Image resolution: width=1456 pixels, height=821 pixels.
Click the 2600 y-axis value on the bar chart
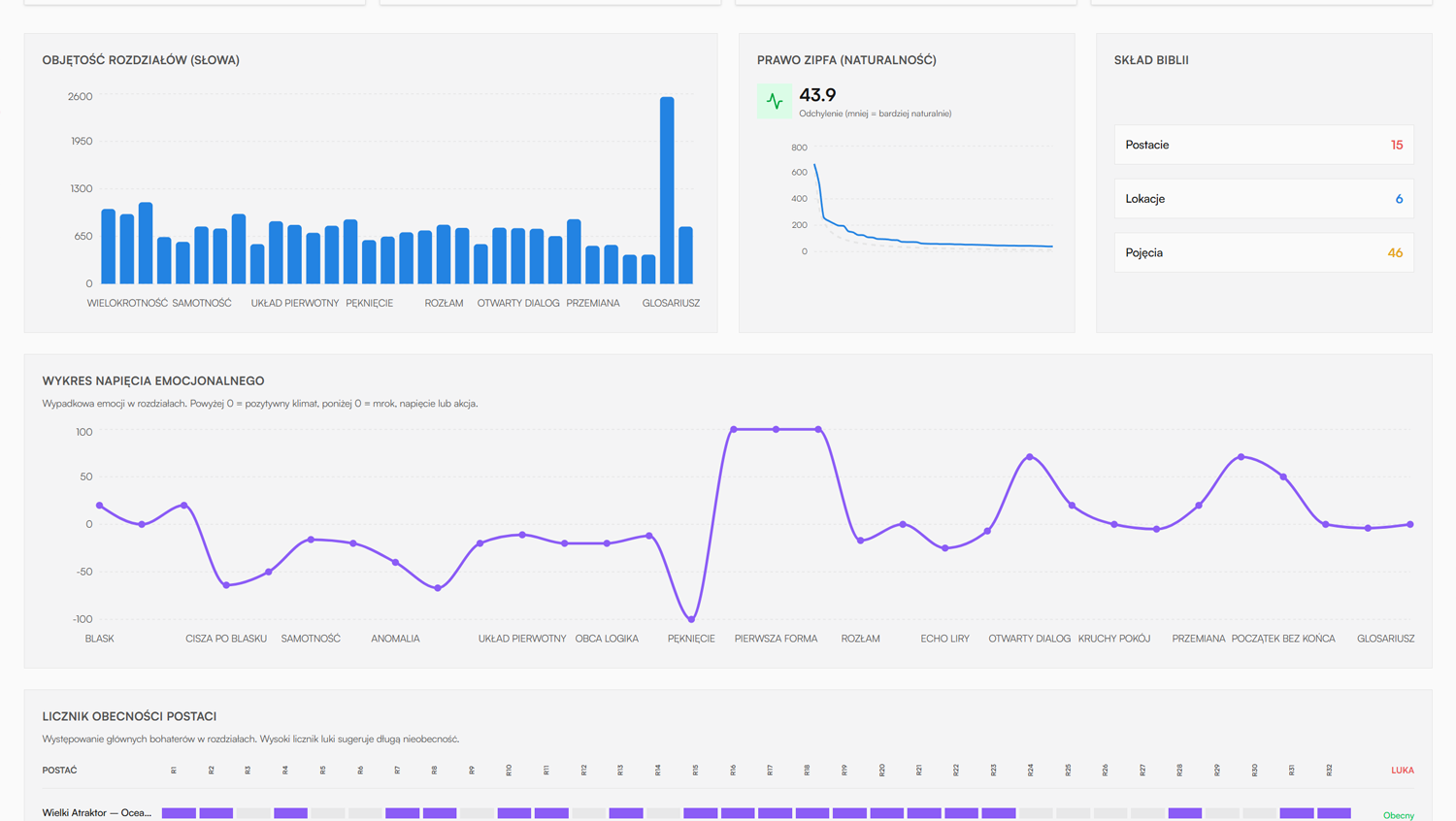(x=81, y=97)
